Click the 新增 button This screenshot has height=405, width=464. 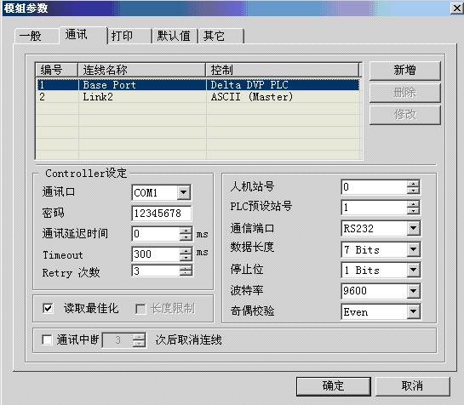(404, 71)
